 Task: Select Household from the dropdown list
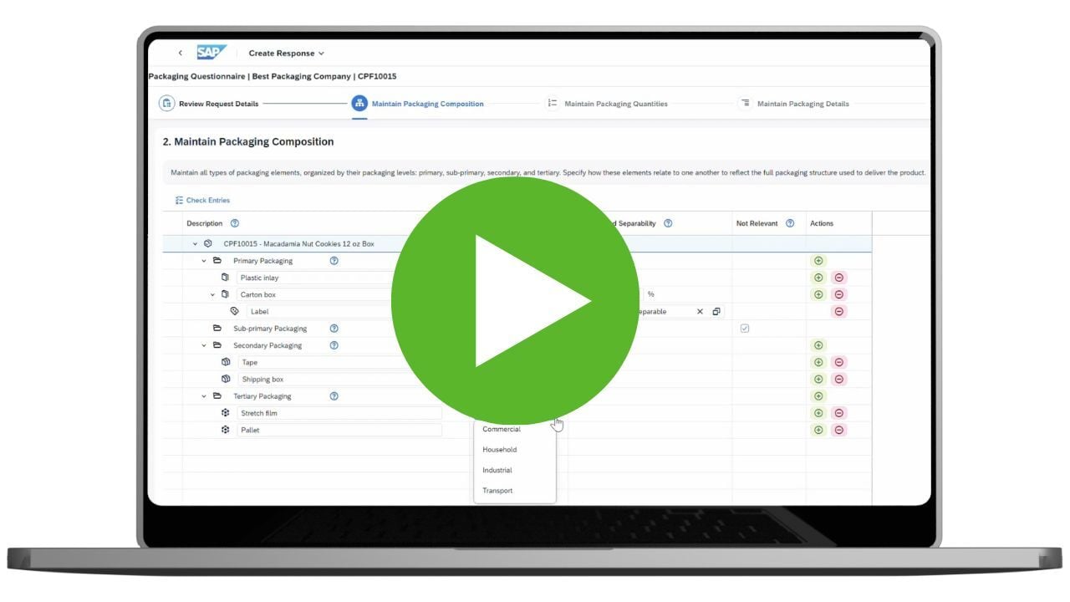(500, 450)
